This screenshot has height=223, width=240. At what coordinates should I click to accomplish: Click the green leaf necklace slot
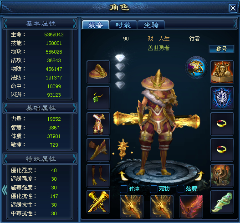98,98
